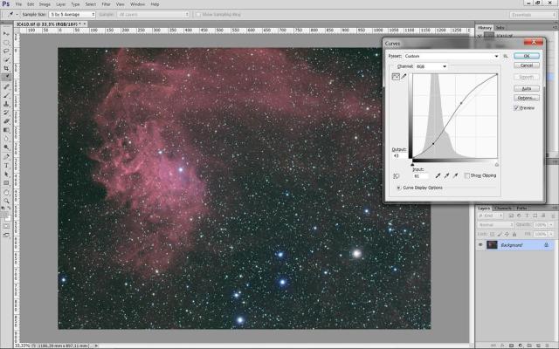This screenshot has width=559, height=349.
Task: Switch to the Channels panel tab
Action: (x=503, y=209)
